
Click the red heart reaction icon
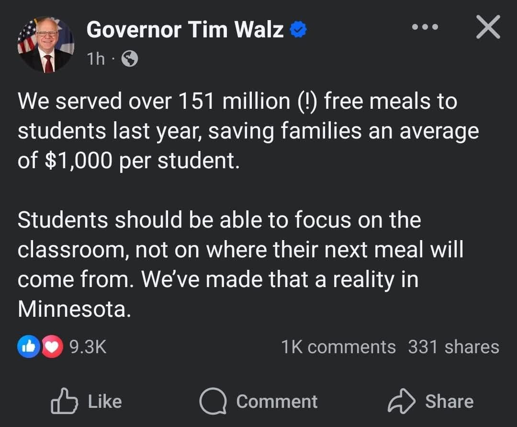52,346
